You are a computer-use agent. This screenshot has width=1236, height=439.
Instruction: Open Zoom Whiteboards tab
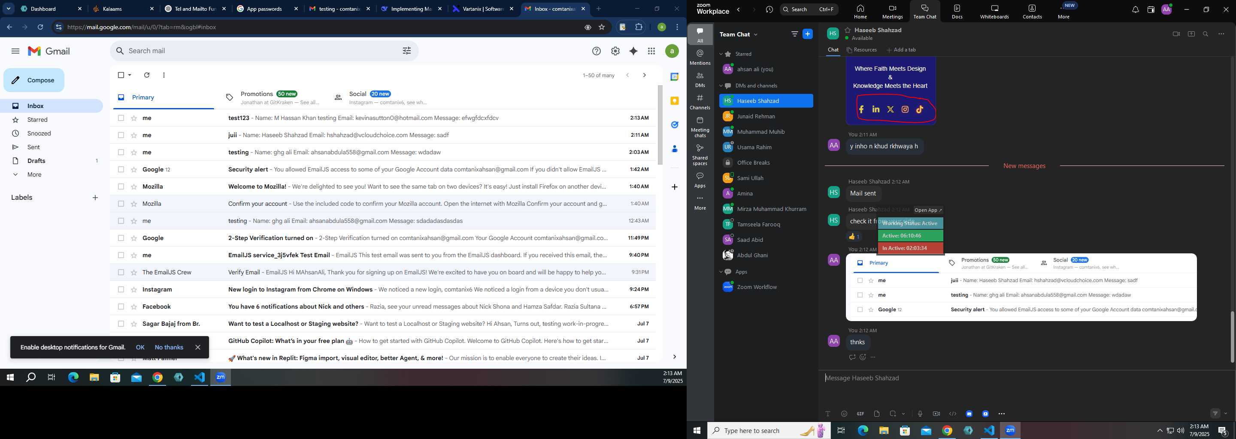[x=994, y=12]
